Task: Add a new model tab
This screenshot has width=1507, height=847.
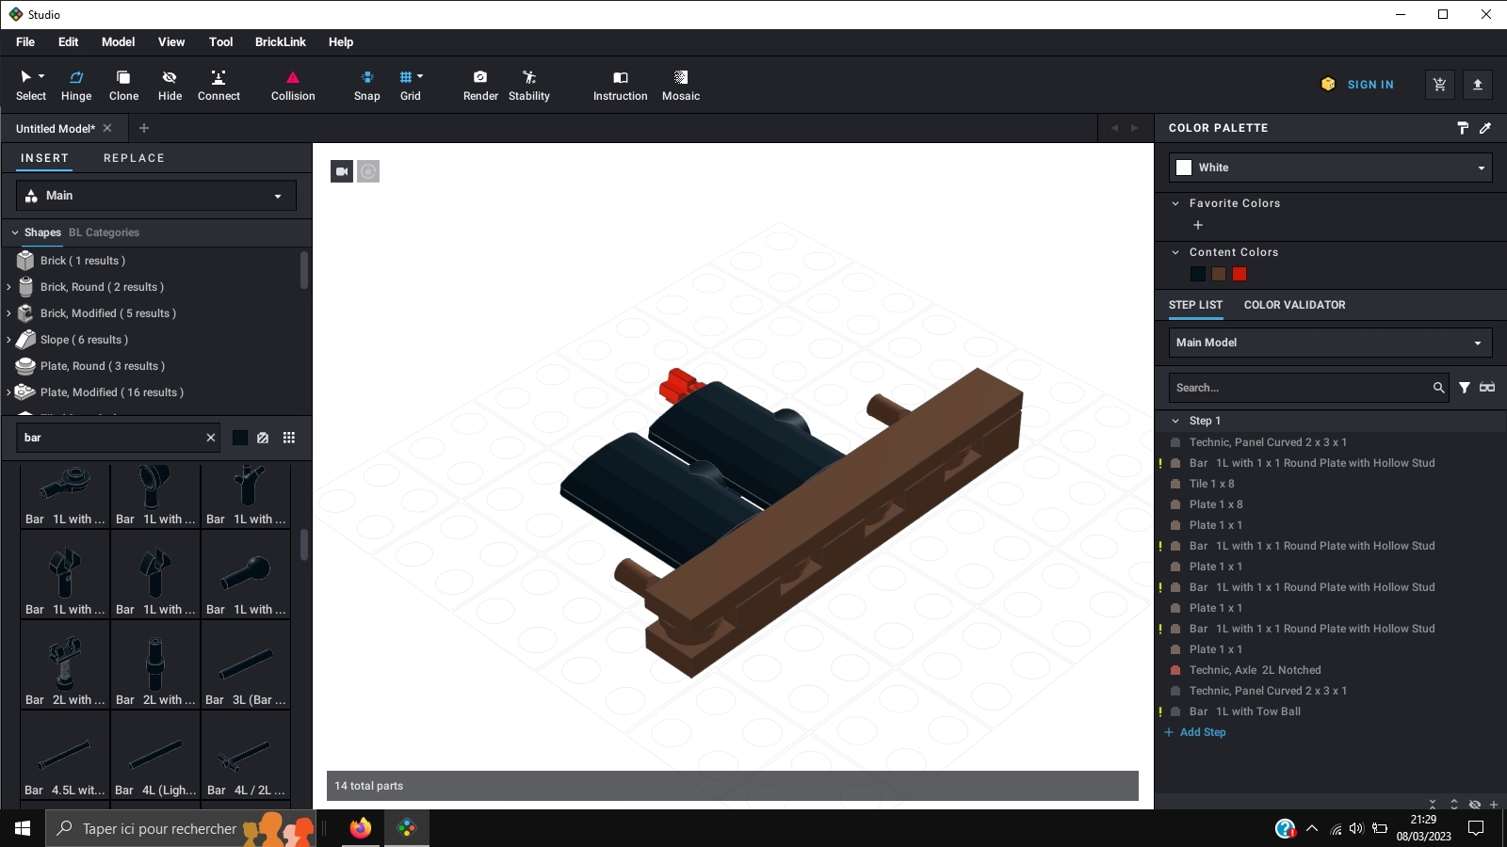Action: [144, 128]
